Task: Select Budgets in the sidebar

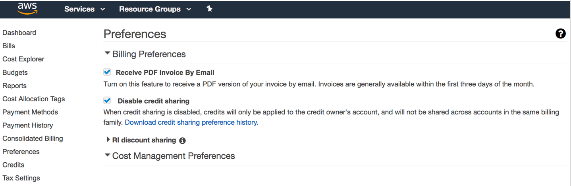Action: point(15,72)
